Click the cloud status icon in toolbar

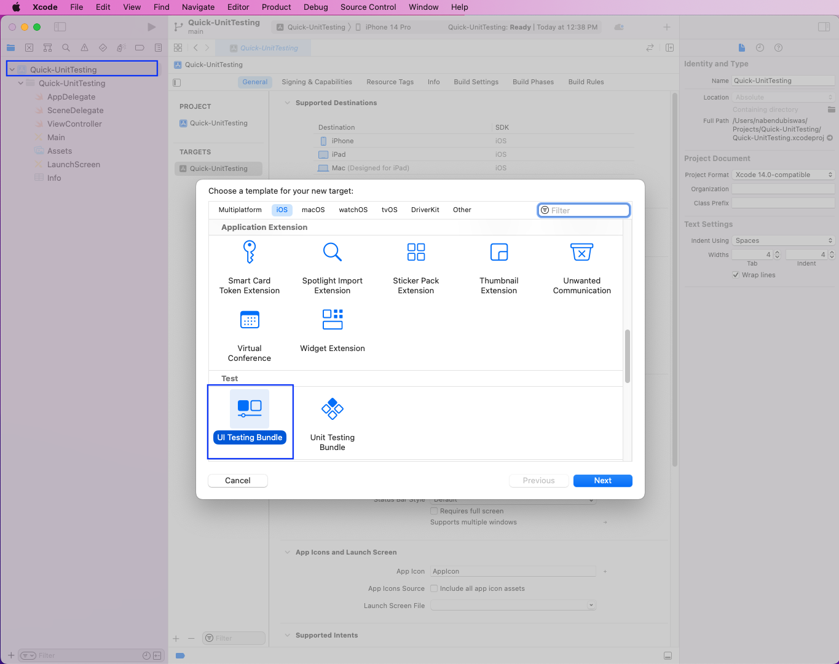pyautogui.click(x=619, y=27)
